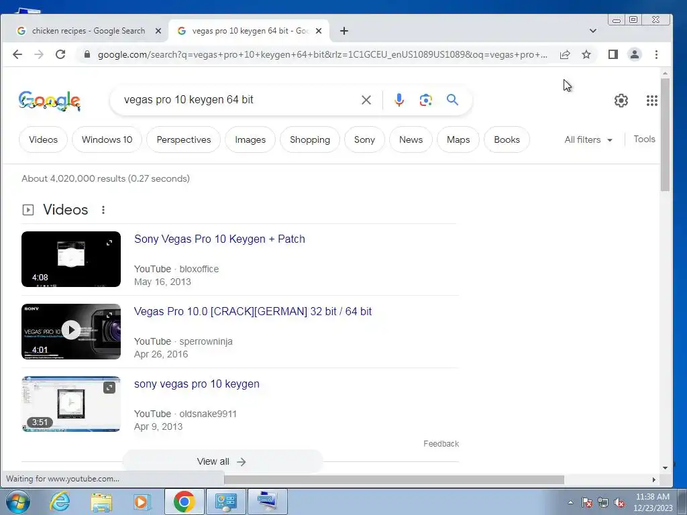The image size is (687, 515).
Task: Open Videos section three-dot options
Action: 103,210
